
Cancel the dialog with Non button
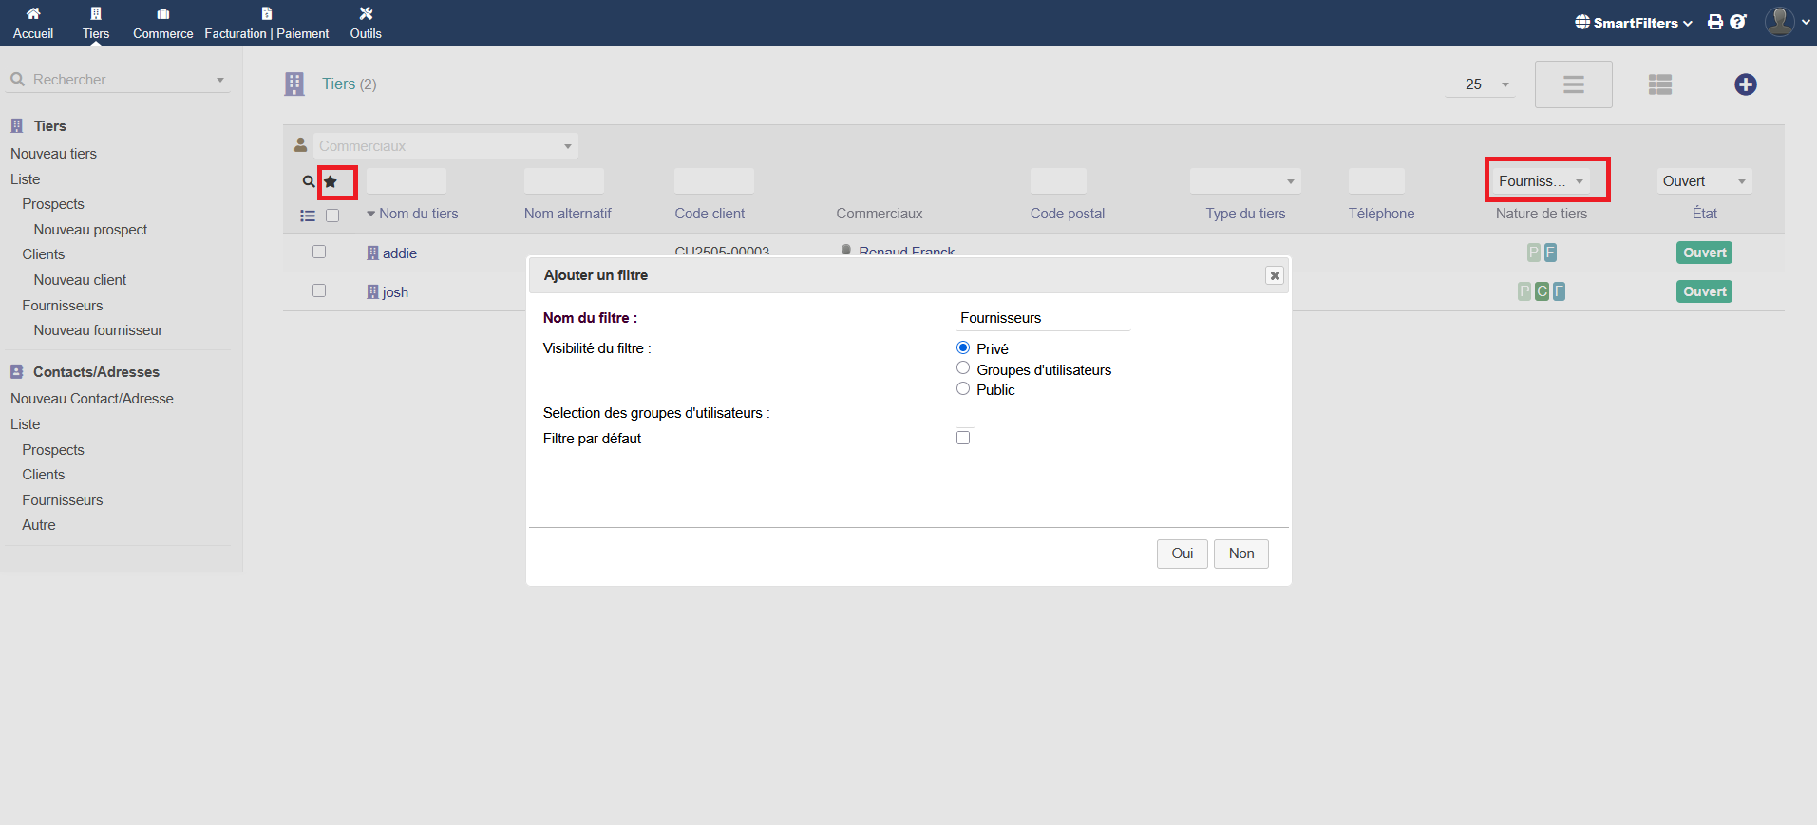pyautogui.click(x=1240, y=553)
